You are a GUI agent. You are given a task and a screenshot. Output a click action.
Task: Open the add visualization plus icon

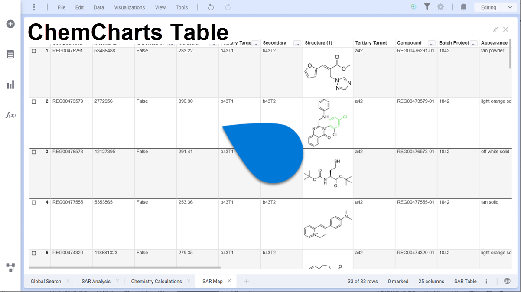10,24
